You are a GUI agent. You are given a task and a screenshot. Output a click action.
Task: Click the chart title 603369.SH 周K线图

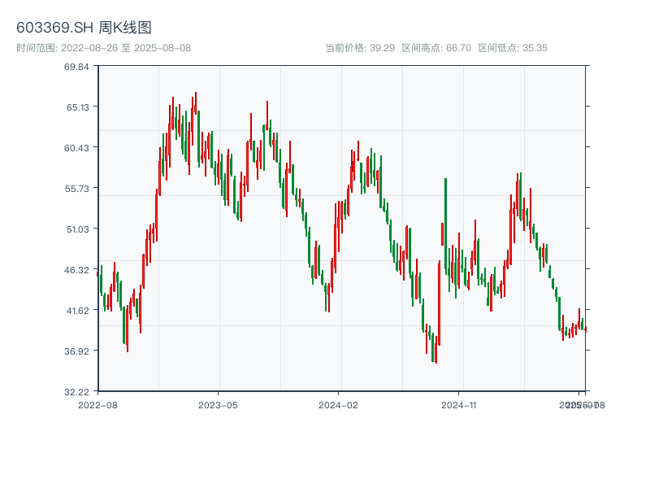(x=84, y=28)
